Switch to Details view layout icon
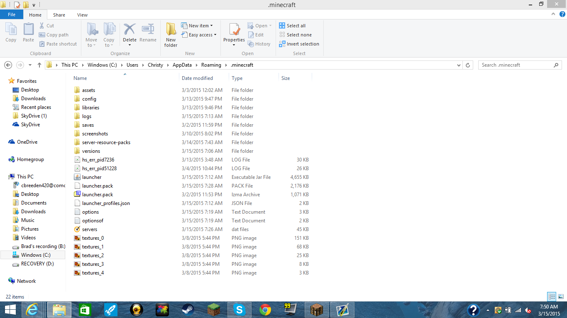This screenshot has height=318, width=567. coord(552,296)
